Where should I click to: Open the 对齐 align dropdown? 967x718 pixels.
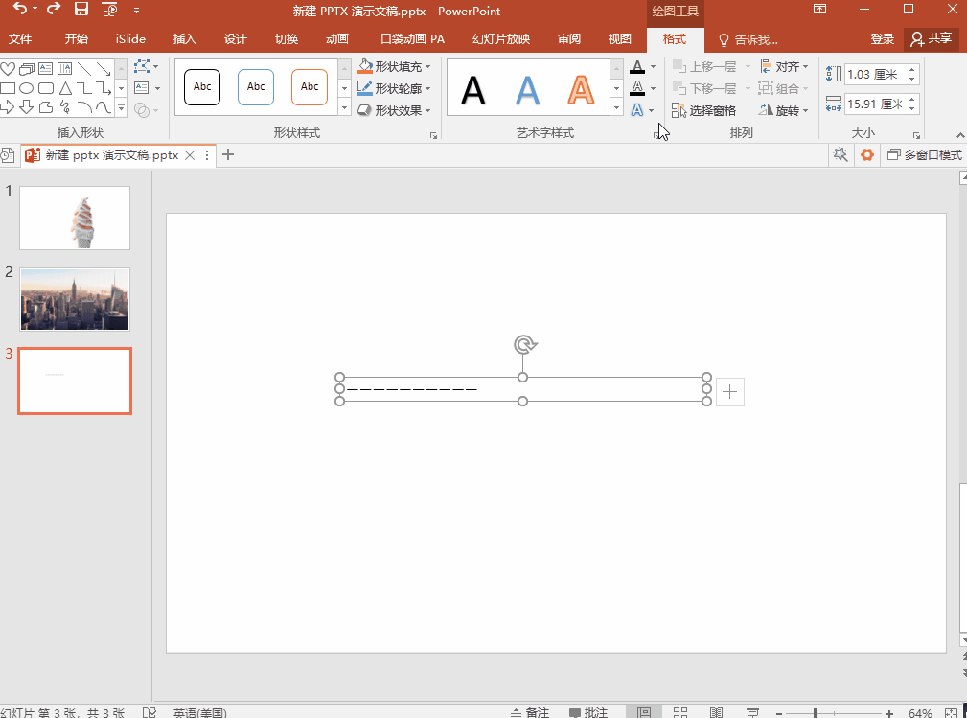pos(785,67)
